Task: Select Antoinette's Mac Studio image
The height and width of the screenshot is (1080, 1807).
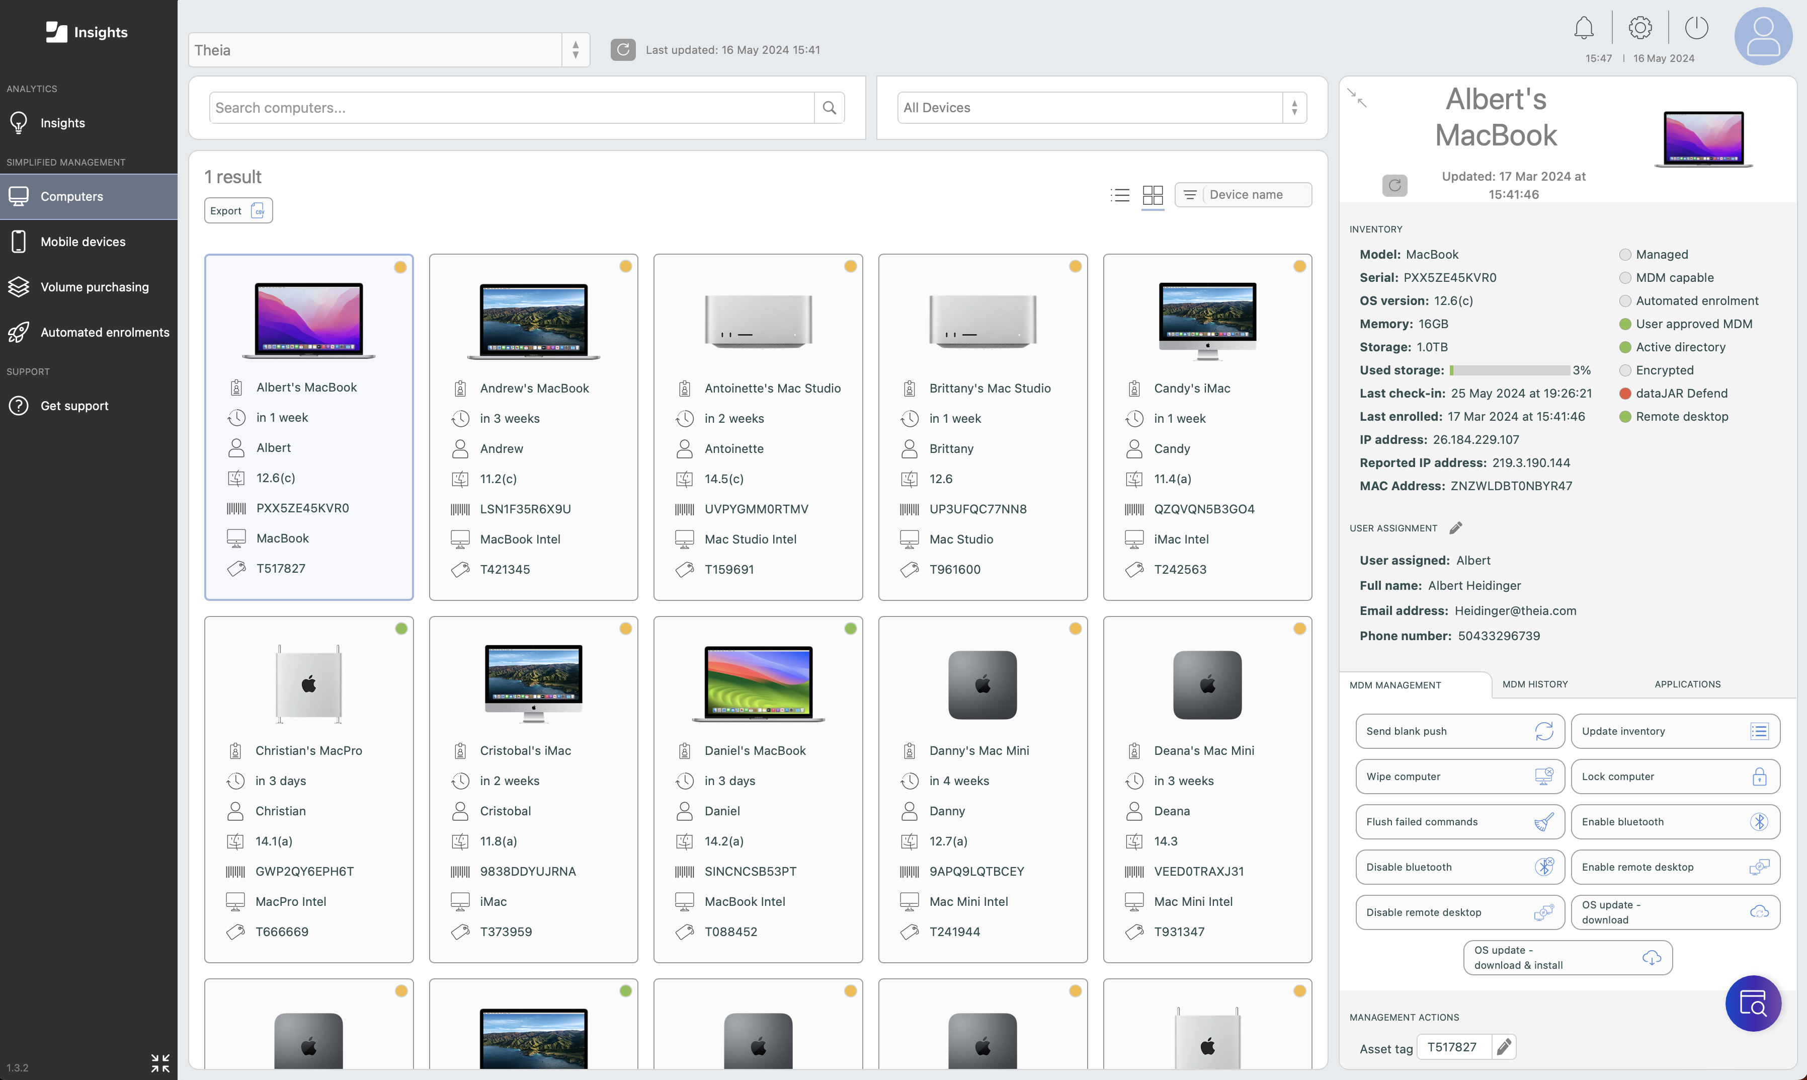Action: click(x=757, y=321)
